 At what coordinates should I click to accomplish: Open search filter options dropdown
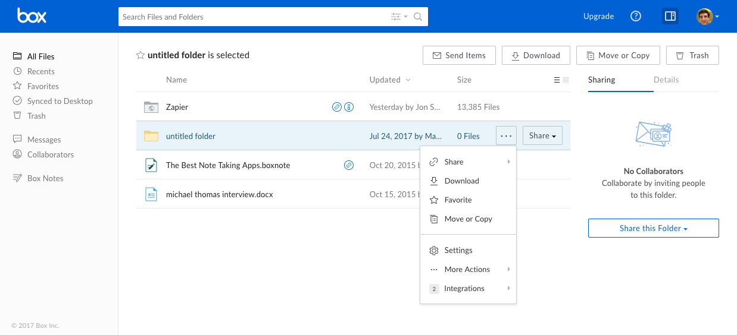[399, 17]
